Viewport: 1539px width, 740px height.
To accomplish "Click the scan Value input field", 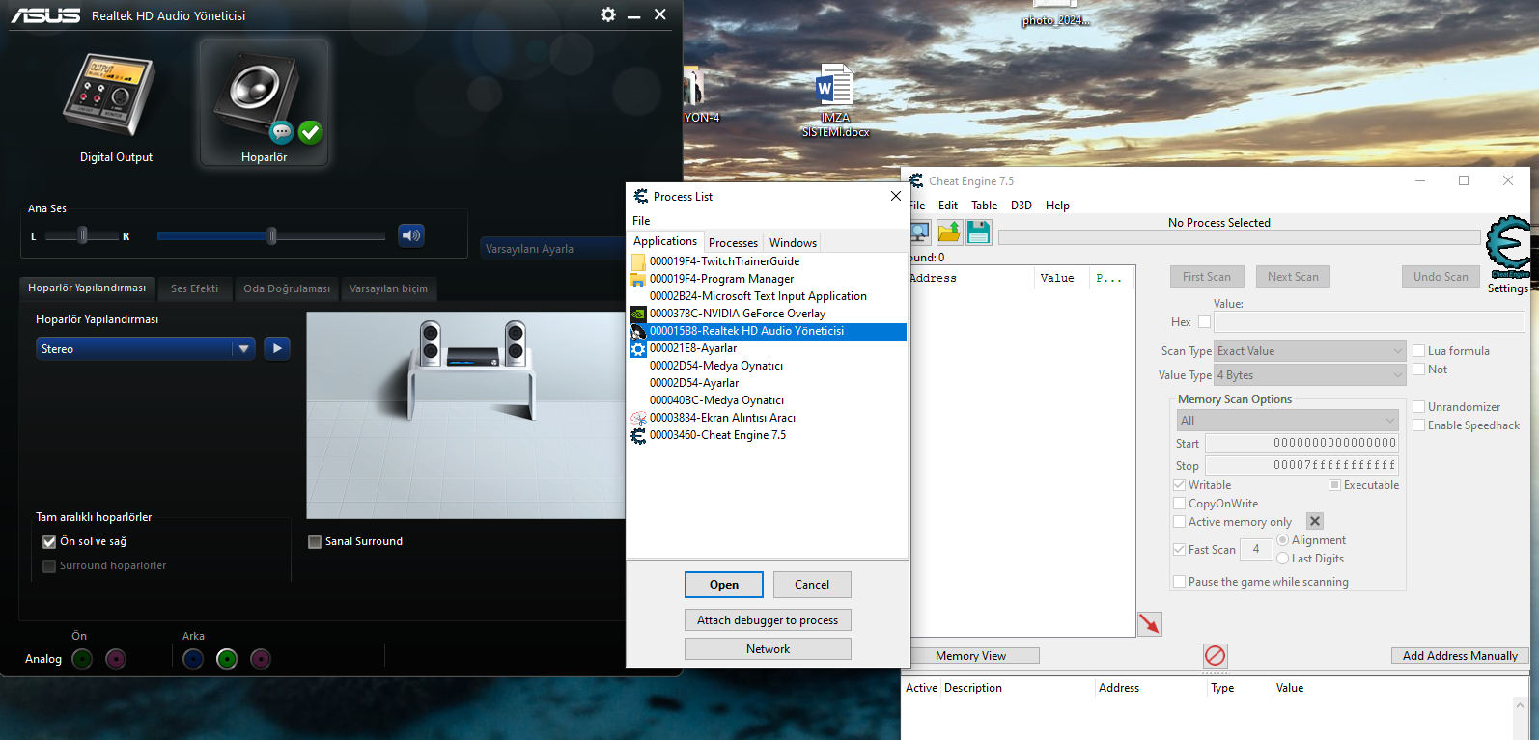I will 1369,322.
